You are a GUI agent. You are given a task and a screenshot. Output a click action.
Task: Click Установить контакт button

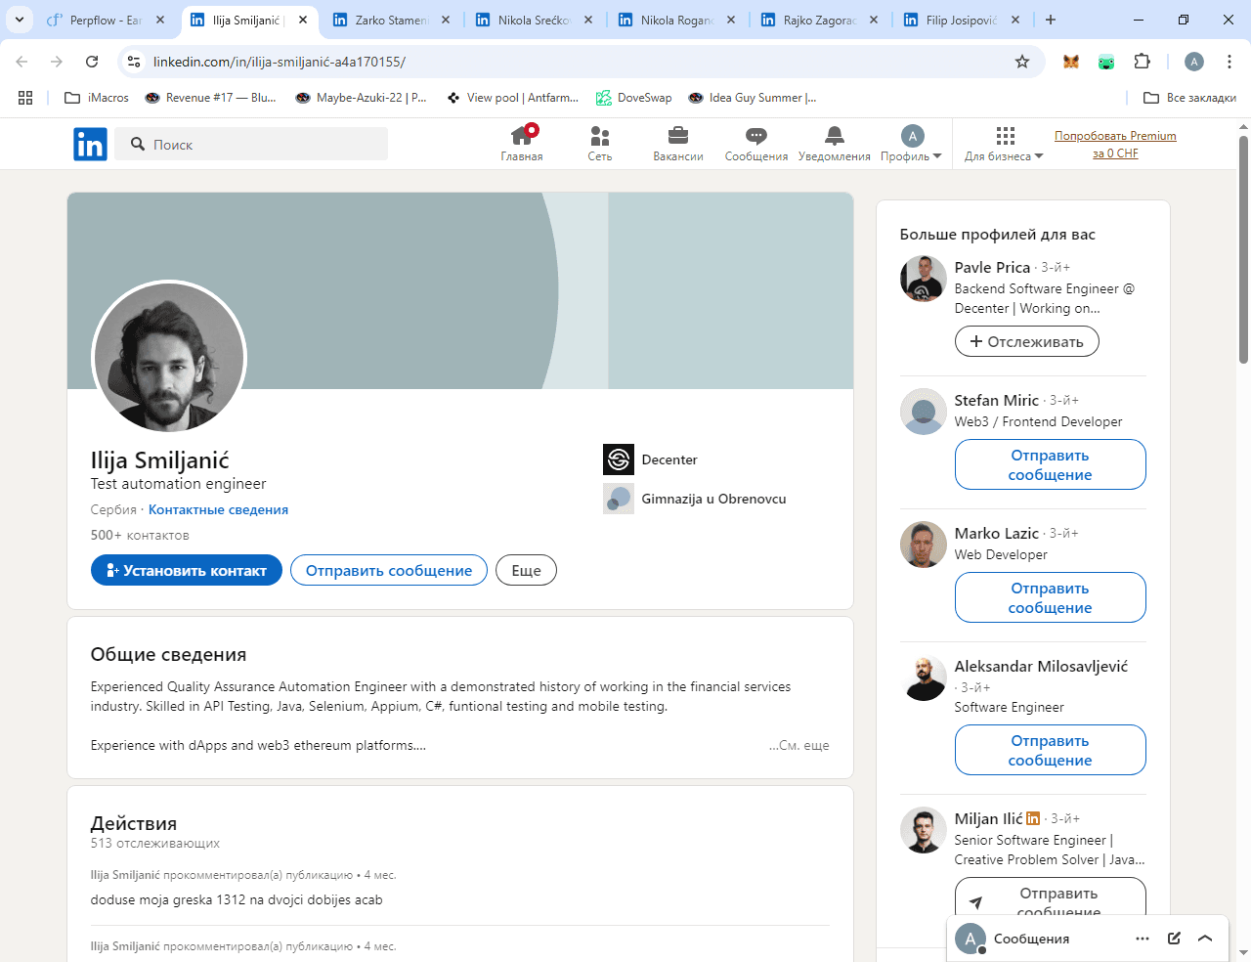pos(187,570)
